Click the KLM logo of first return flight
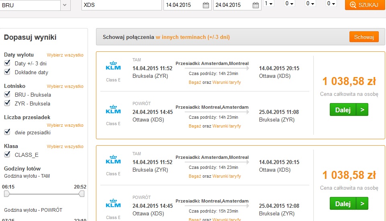This screenshot has width=386, height=221. coord(113,109)
